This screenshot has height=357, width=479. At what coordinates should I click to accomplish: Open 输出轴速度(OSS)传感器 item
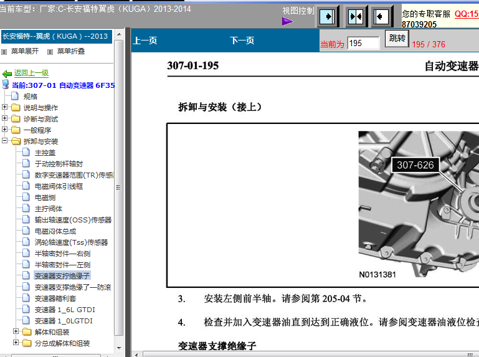coord(73,220)
